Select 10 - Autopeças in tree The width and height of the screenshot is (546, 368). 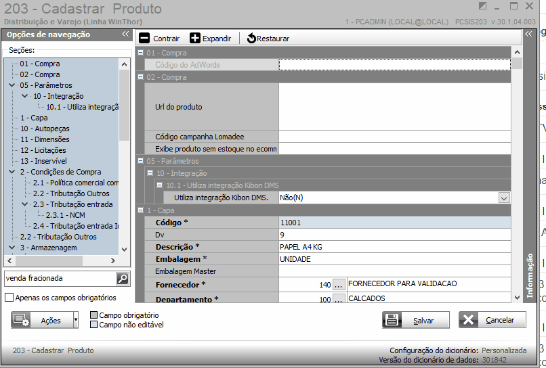click(x=45, y=129)
